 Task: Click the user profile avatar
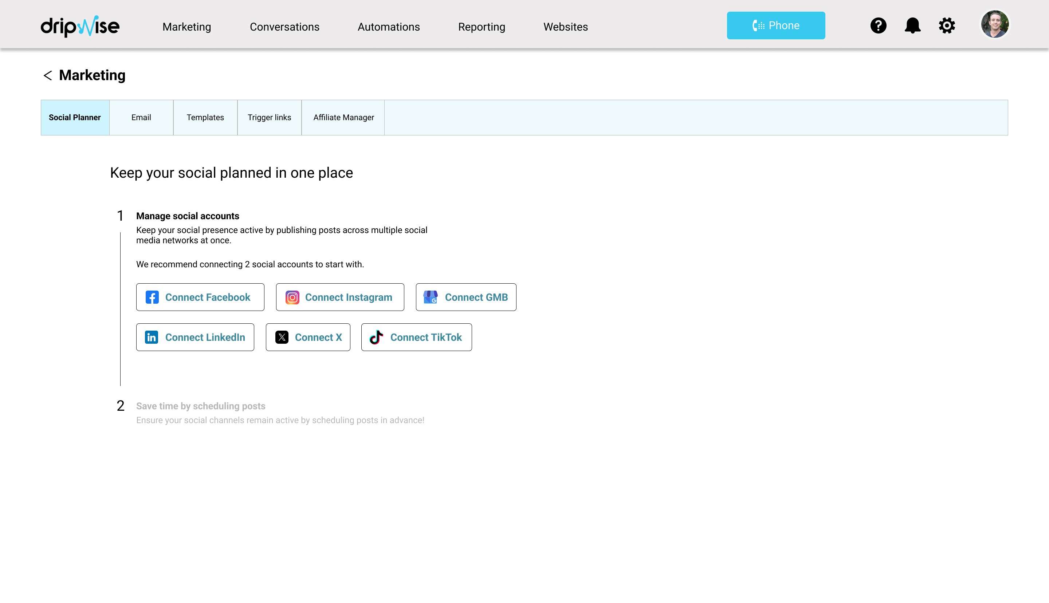click(x=994, y=24)
